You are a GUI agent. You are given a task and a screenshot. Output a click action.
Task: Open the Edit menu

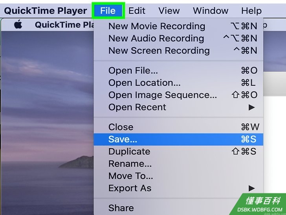137,11
